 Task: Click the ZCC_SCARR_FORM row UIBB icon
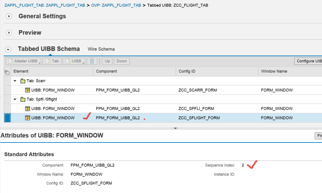pos(28,90)
